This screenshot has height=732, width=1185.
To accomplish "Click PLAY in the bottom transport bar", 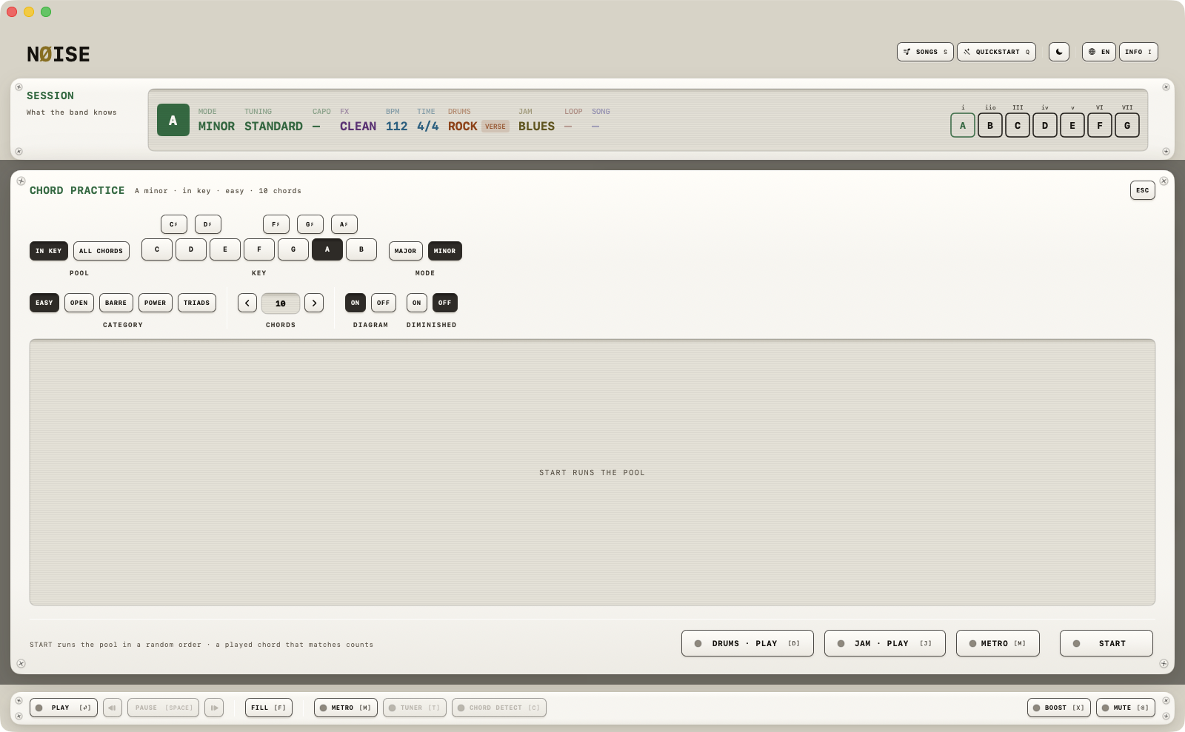I will tap(64, 708).
